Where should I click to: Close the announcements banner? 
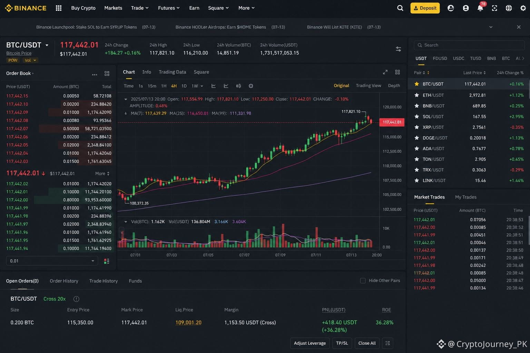coord(519,27)
